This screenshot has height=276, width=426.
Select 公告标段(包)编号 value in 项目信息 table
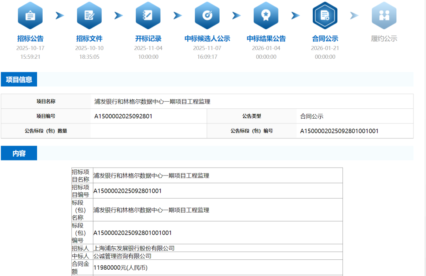pos(339,131)
